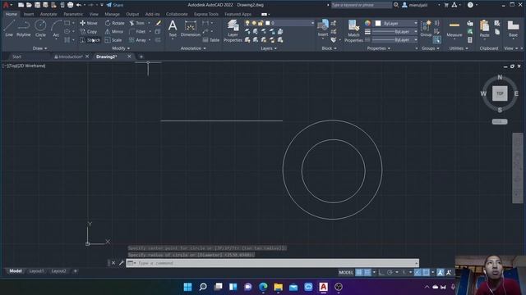The height and width of the screenshot is (295, 526).
Task: Open the Home ribbon tab
Action: click(11, 14)
